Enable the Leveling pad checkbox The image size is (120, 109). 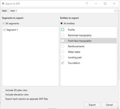[63, 57]
